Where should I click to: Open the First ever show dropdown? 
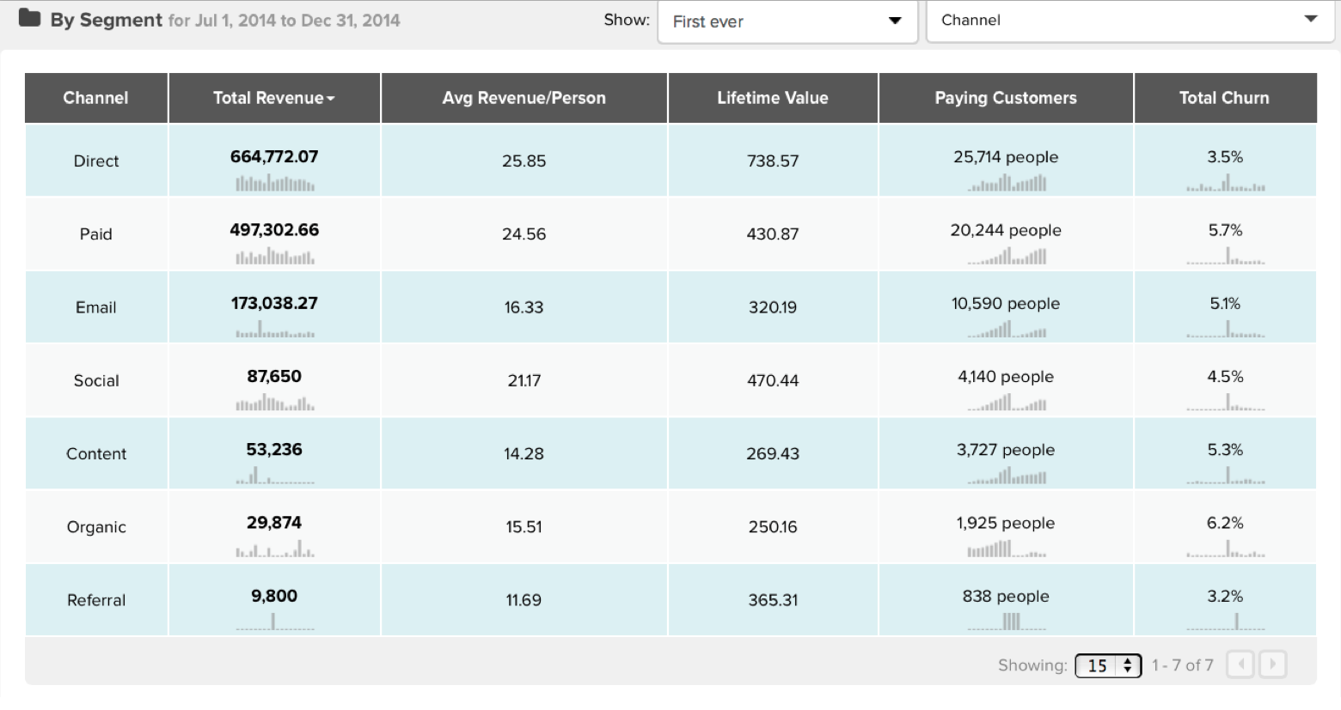pyautogui.click(x=787, y=21)
